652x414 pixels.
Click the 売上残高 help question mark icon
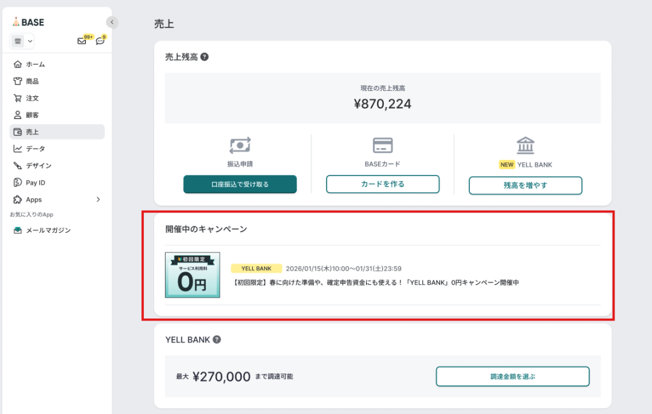[204, 57]
